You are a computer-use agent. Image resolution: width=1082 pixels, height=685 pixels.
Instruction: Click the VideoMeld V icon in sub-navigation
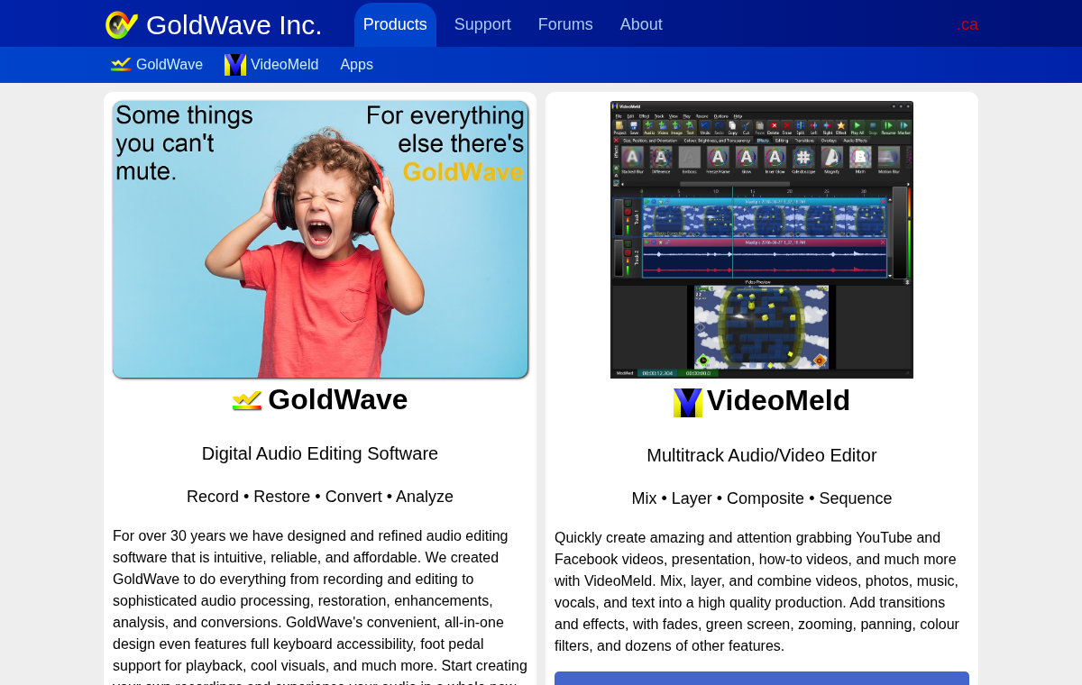pos(235,65)
